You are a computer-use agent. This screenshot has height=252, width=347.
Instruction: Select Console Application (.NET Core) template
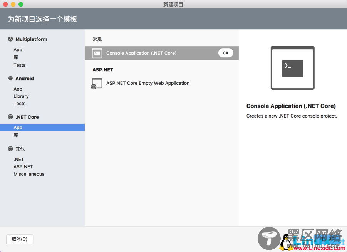point(161,53)
